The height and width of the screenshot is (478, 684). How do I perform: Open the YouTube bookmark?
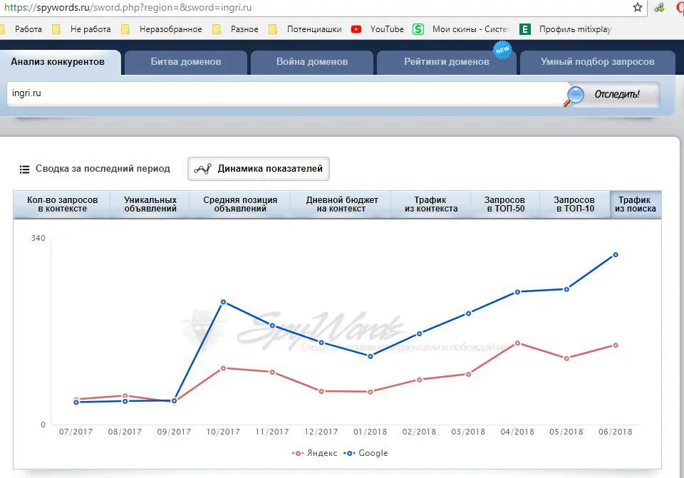378,29
